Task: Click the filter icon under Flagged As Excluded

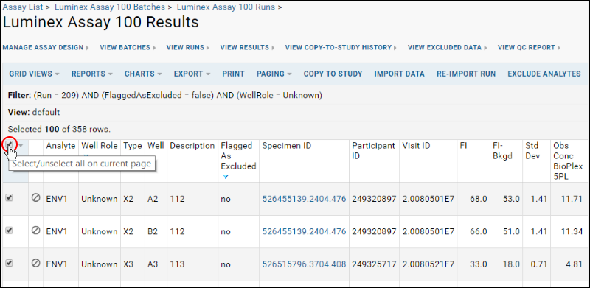Action: coord(225,177)
